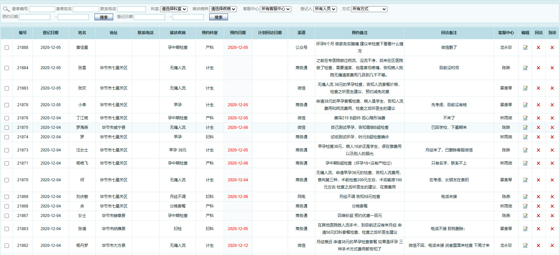Click the 就诊疾病 column header
Screen dimensions: 560x255
pyautogui.click(x=178, y=33)
